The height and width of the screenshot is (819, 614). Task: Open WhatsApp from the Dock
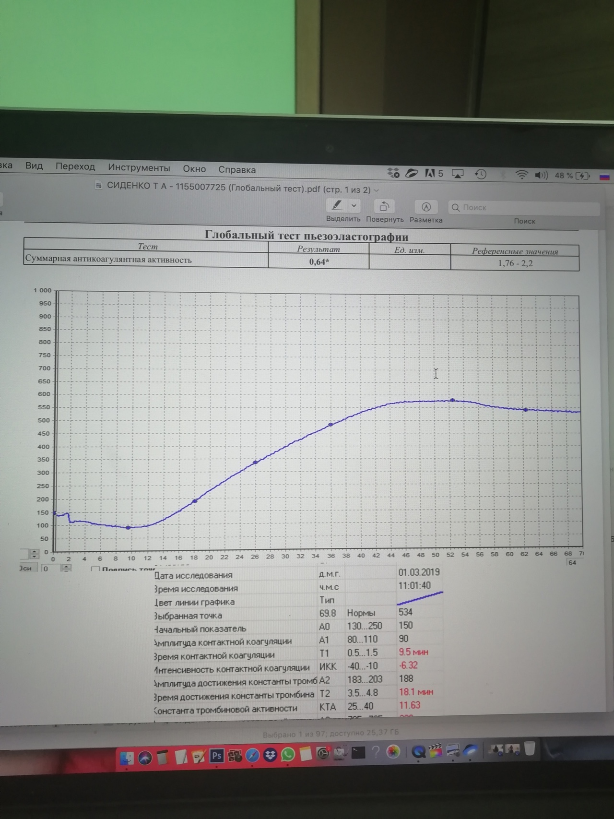tap(288, 755)
